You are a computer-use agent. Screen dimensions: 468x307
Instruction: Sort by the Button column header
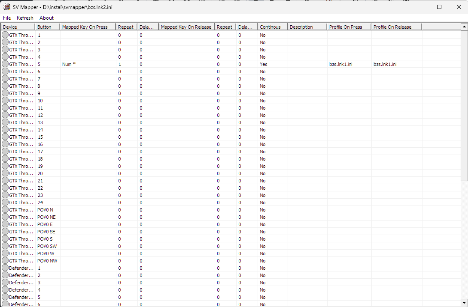click(x=48, y=27)
